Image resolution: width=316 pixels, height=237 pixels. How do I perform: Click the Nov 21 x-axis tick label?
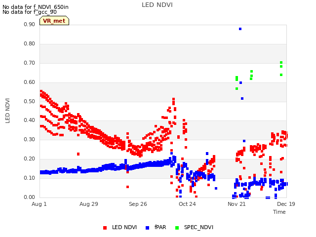tap(237, 204)
